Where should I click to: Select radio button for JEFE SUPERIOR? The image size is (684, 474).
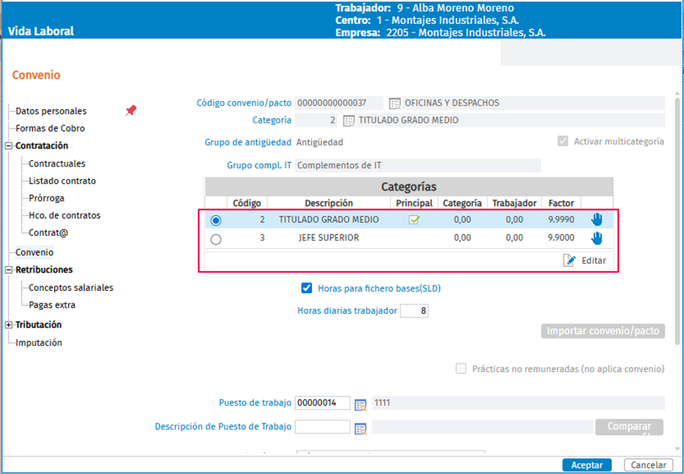tap(216, 239)
